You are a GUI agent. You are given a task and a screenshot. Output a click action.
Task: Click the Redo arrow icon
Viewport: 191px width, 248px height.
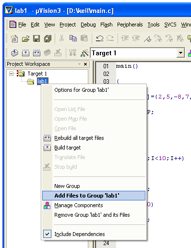(110, 38)
